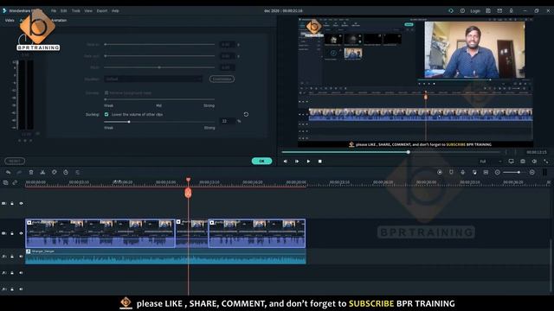
Task: Click the ducking percentage input field
Action: pos(227,121)
